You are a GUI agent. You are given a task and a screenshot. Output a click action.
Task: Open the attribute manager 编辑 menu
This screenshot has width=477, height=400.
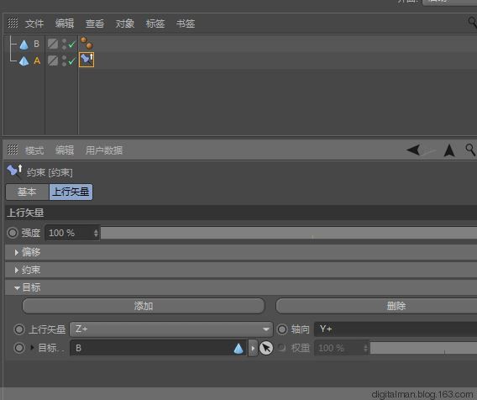(x=65, y=150)
